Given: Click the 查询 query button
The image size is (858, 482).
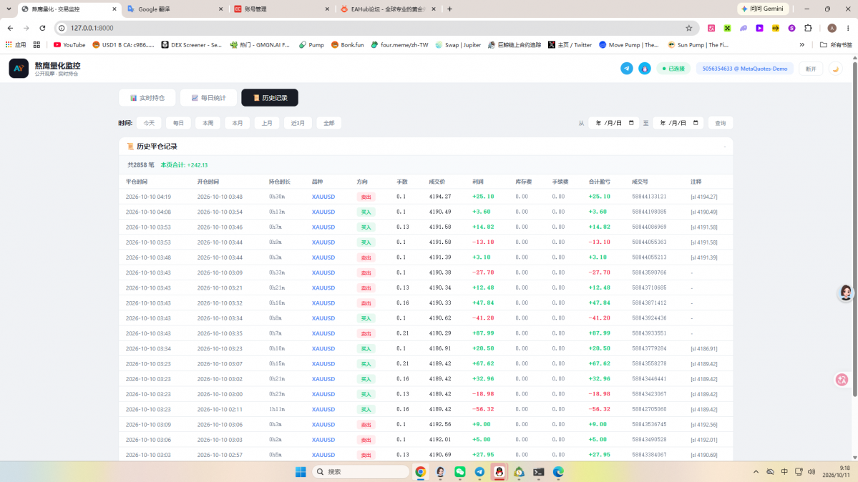Looking at the screenshot, I should tap(720, 123).
